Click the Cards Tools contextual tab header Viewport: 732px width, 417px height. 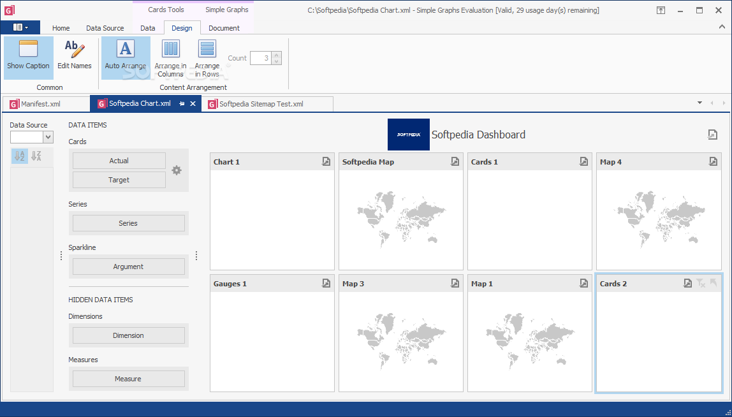(166, 10)
